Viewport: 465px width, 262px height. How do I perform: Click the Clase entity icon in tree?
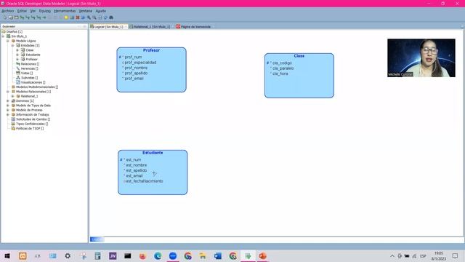pyautogui.click(x=23, y=50)
